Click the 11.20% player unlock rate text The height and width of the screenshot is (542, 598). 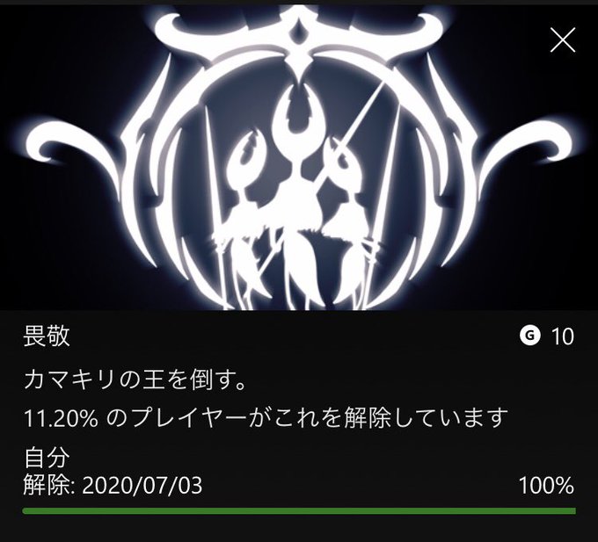coord(61,418)
